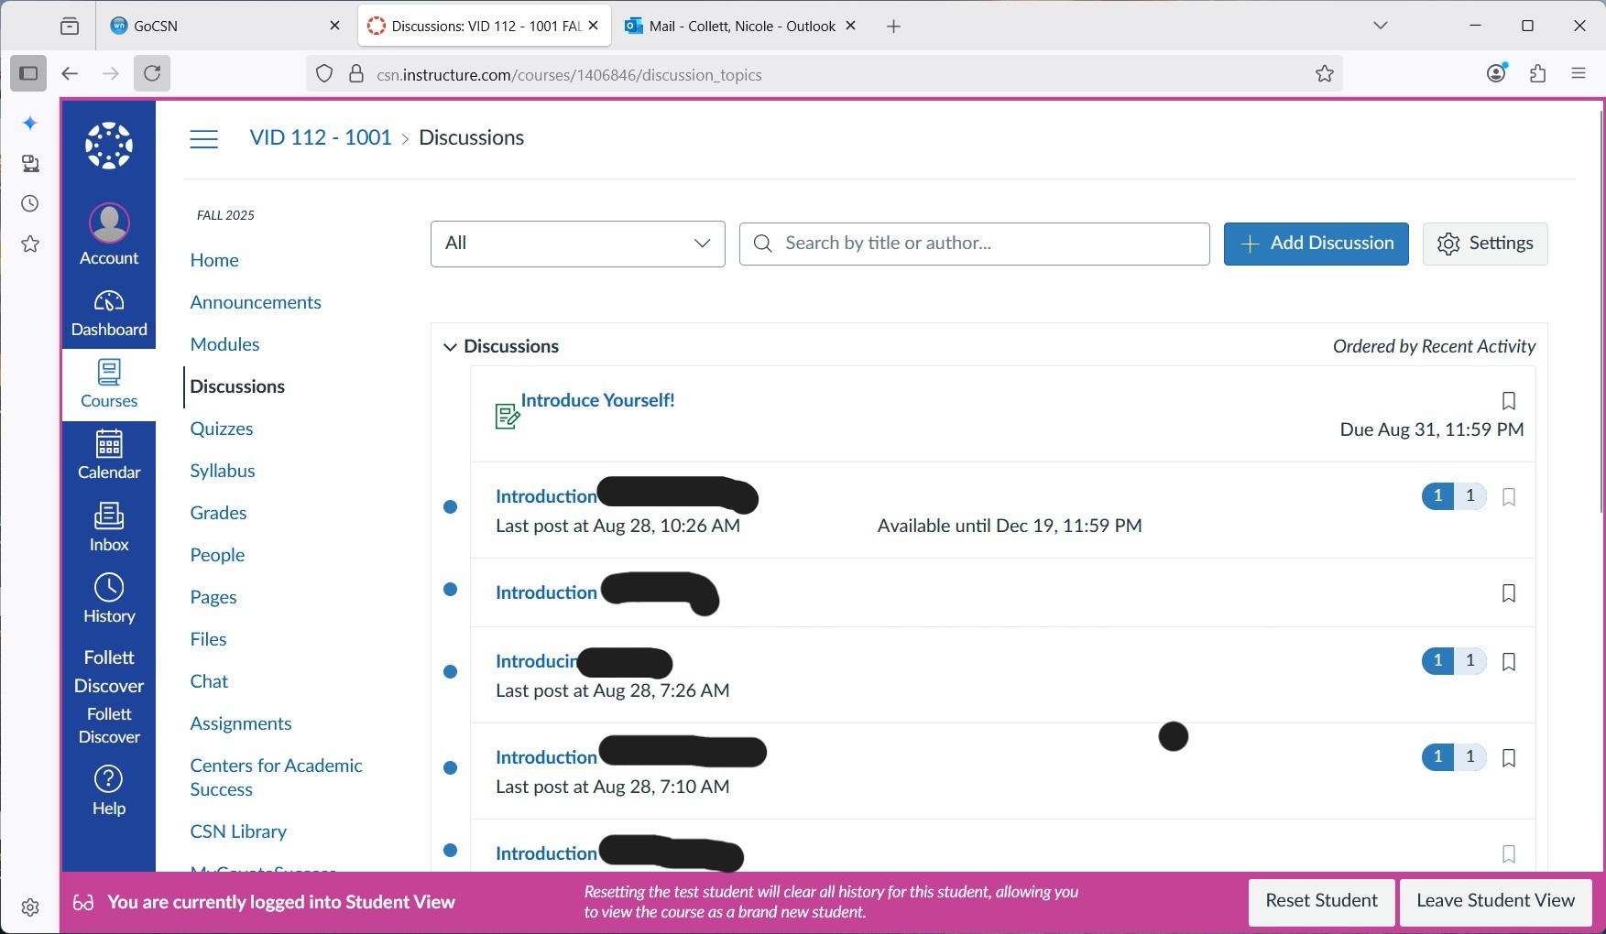Click the Firefox View icon in tab bar
This screenshot has width=1606, height=934.
pos(70,26)
